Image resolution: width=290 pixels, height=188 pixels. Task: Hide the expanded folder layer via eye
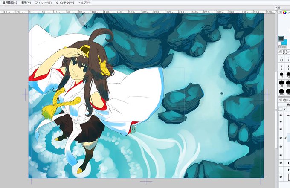click(x=281, y=116)
